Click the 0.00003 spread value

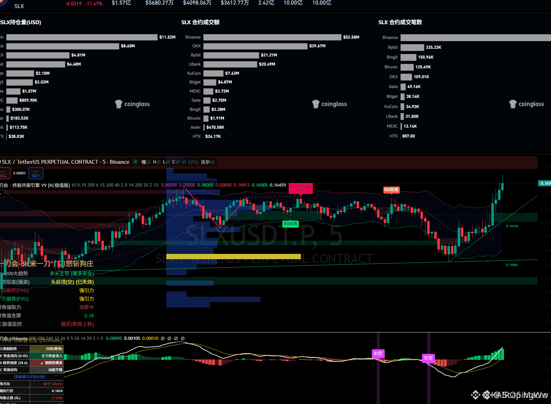(x=19, y=173)
